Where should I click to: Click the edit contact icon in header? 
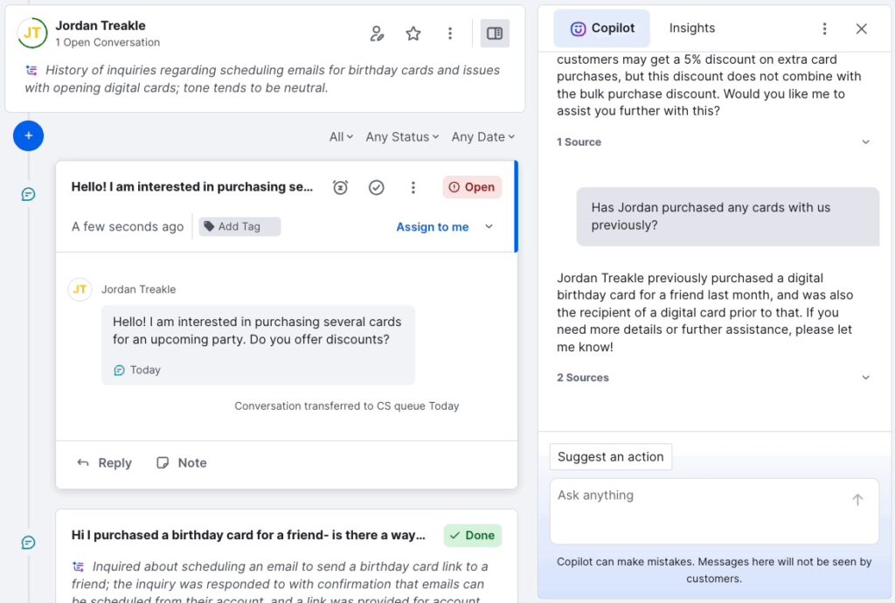coord(377,33)
